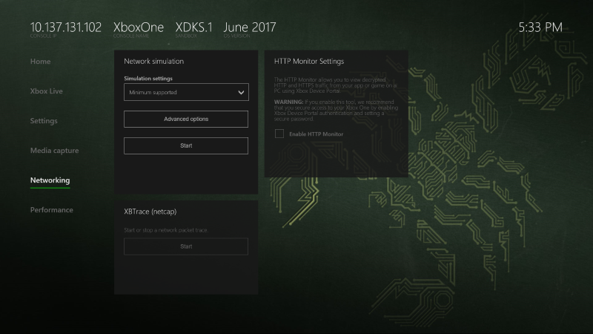Click the 'Start or stop a network packet trace' text

(166, 230)
